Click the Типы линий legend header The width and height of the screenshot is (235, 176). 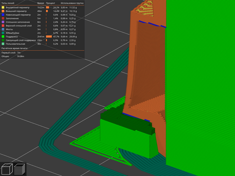point(9,3)
